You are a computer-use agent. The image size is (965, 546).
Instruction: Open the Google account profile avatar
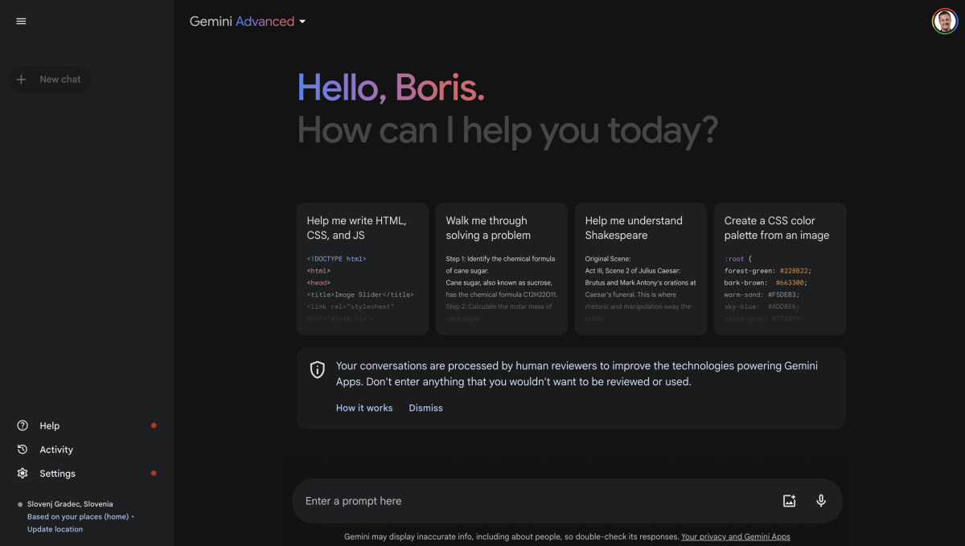click(944, 21)
